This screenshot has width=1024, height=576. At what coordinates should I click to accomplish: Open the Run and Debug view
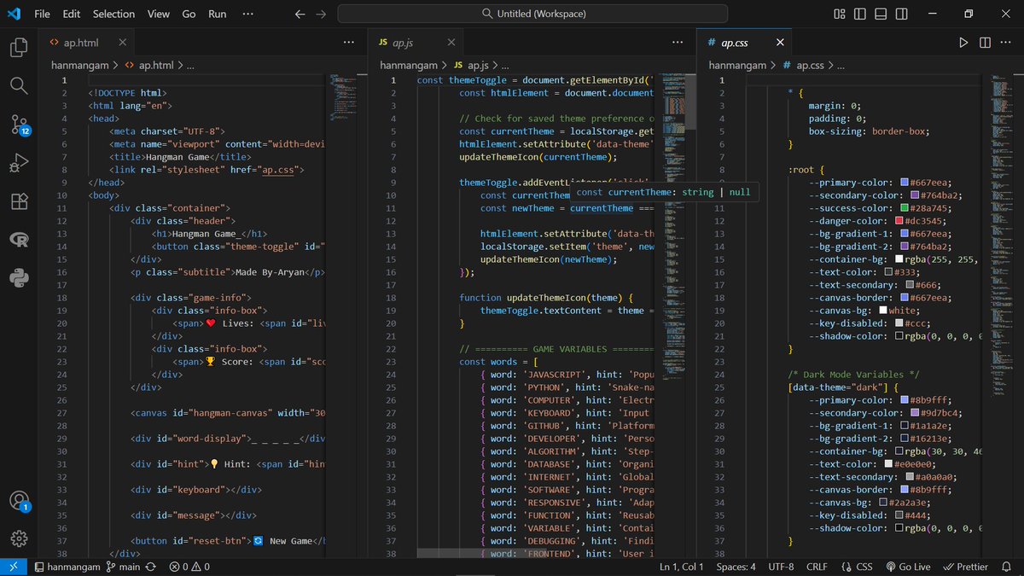19,163
